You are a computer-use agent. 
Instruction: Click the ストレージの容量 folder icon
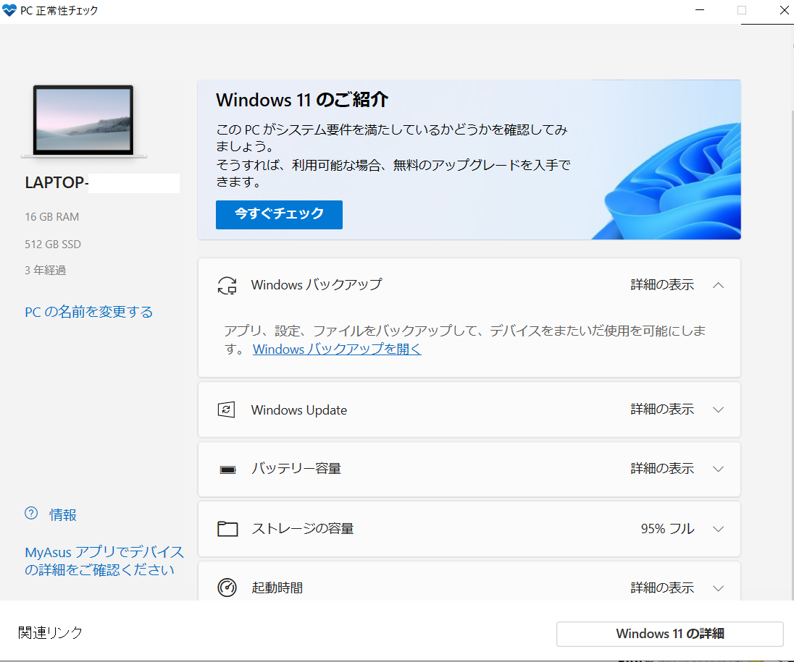pyautogui.click(x=227, y=529)
